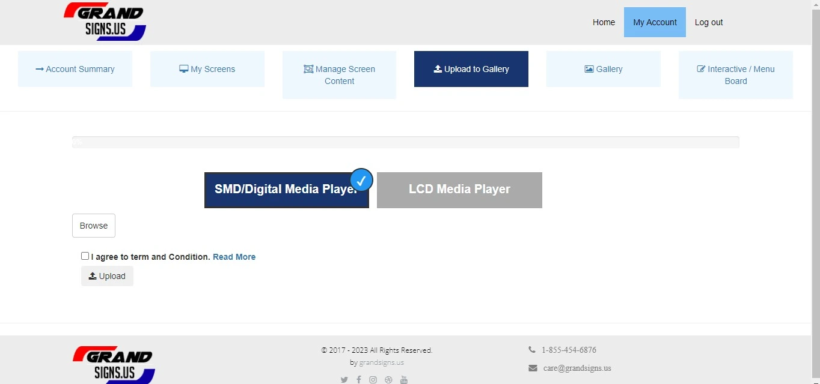The width and height of the screenshot is (820, 384).
Task: Click the upload progress bar
Action: 405,142
